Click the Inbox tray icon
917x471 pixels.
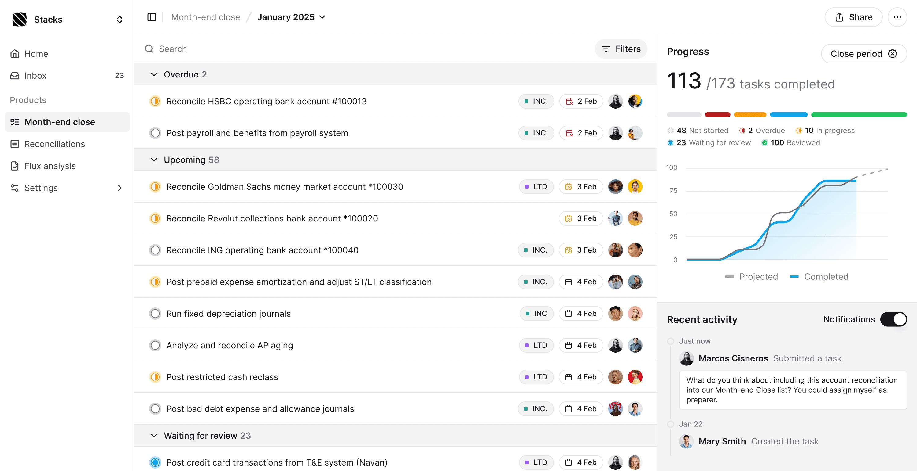[15, 76]
